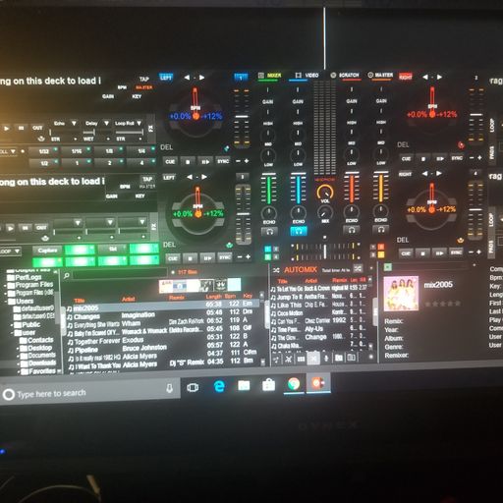
Task: Sort the browser by the Length column header
Action: coord(214,297)
